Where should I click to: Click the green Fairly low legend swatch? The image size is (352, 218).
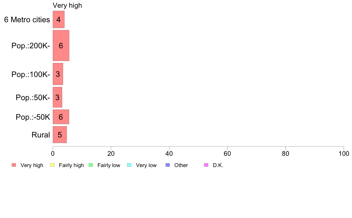(91, 165)
